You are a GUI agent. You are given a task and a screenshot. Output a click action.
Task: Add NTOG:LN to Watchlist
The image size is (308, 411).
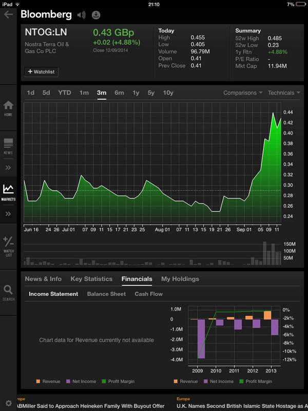[41, 71]
